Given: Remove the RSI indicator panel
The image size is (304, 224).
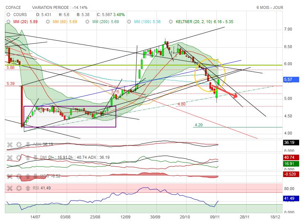Looking at the screenshot, I should coord(10,188).
